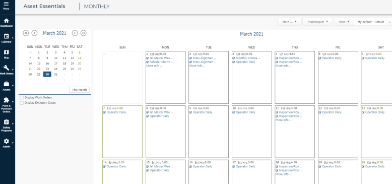
Task: Open the hamburger Menu icon
Action: [6, 4]
